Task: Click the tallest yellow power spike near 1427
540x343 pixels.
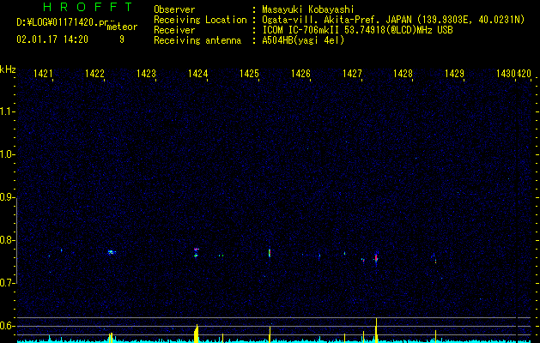Action: tap(376, 329)
